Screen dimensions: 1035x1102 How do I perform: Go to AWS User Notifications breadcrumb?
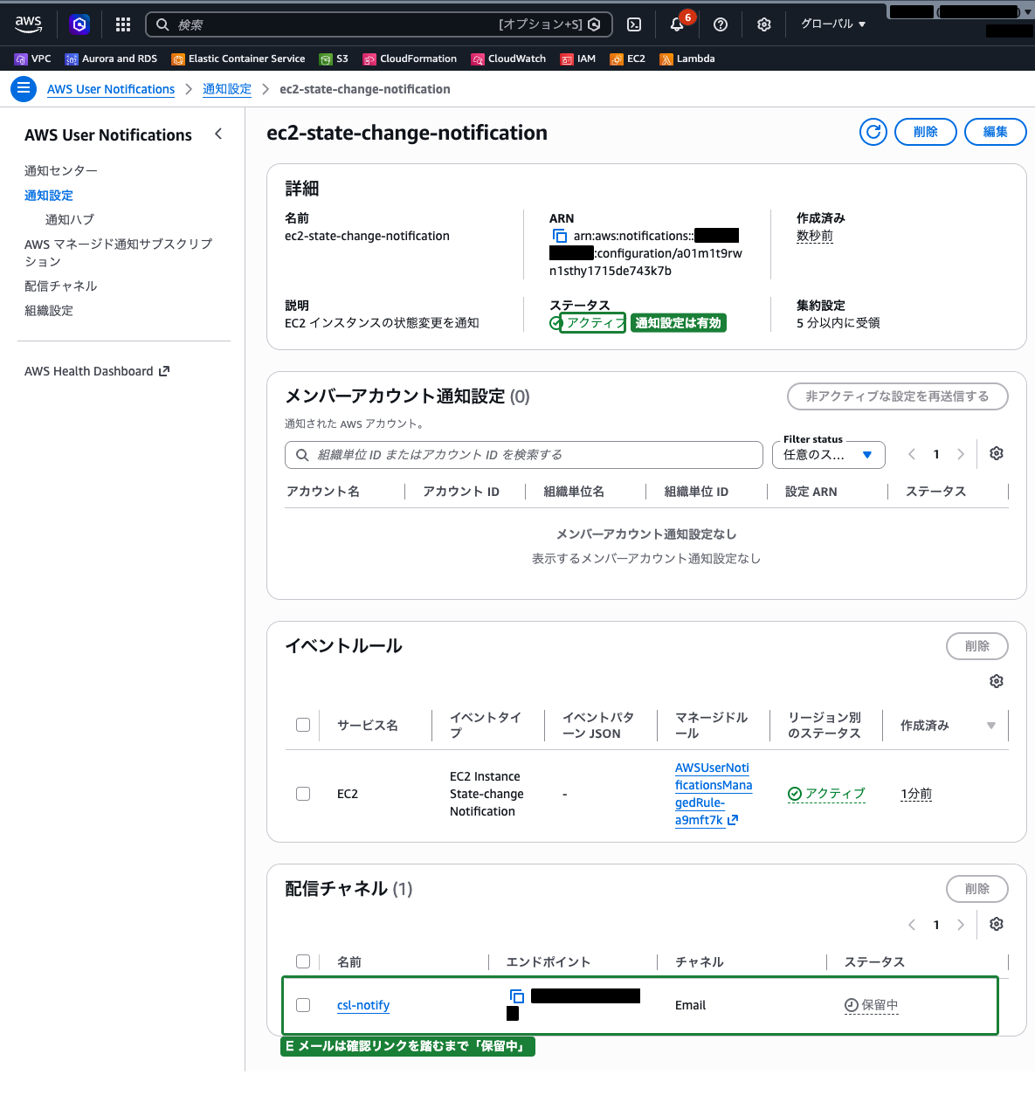pos(111,89)
